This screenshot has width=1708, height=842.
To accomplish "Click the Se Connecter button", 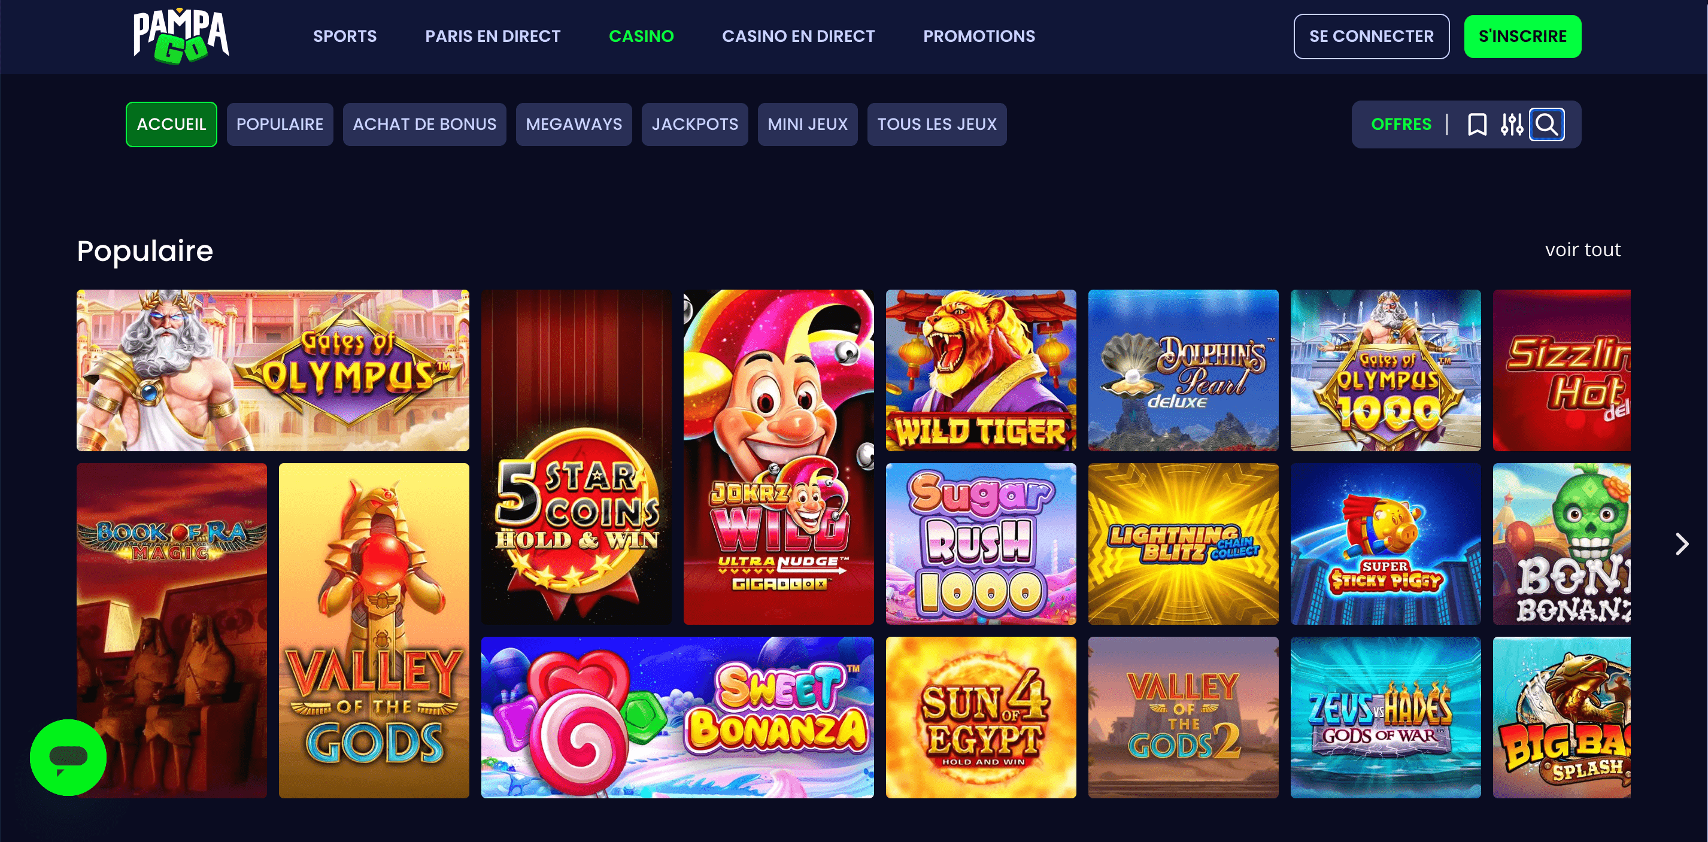I will (1370, 37).
